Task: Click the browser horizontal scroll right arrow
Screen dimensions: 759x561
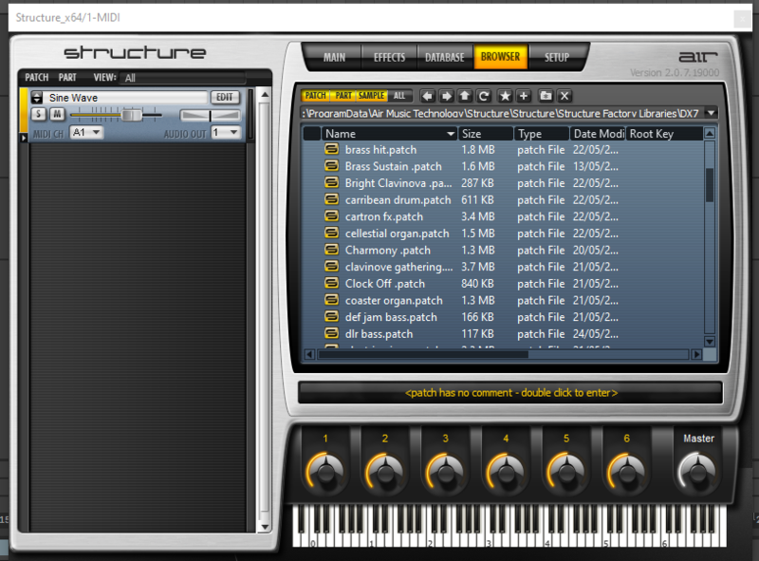Action: (x=696, y=355)
